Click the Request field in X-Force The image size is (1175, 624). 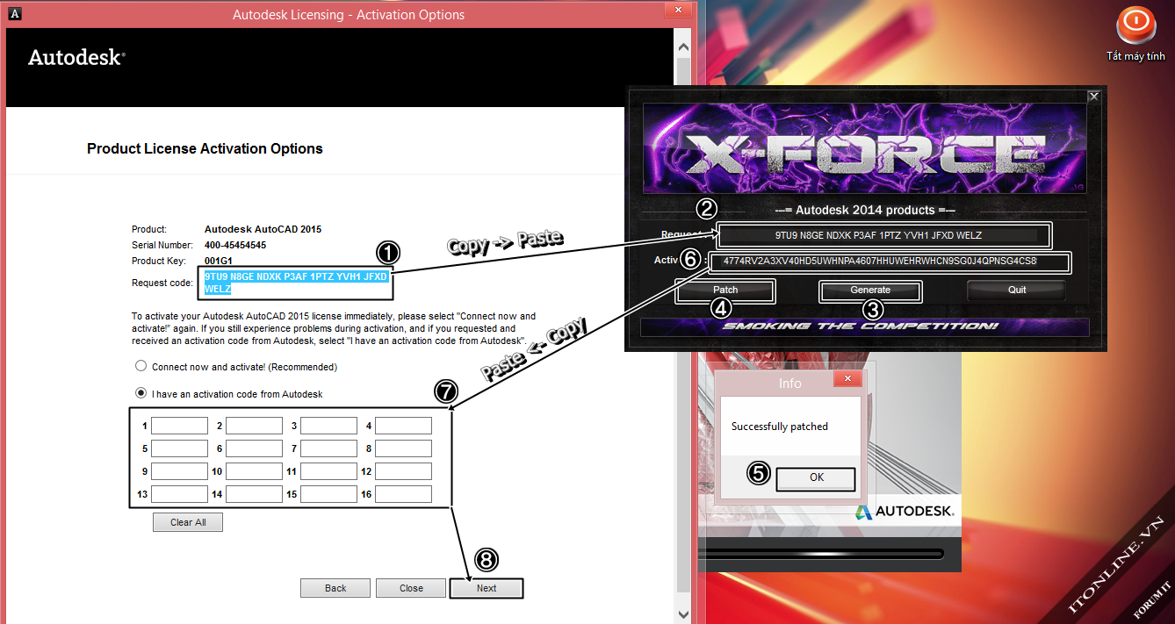click(883, 235)
